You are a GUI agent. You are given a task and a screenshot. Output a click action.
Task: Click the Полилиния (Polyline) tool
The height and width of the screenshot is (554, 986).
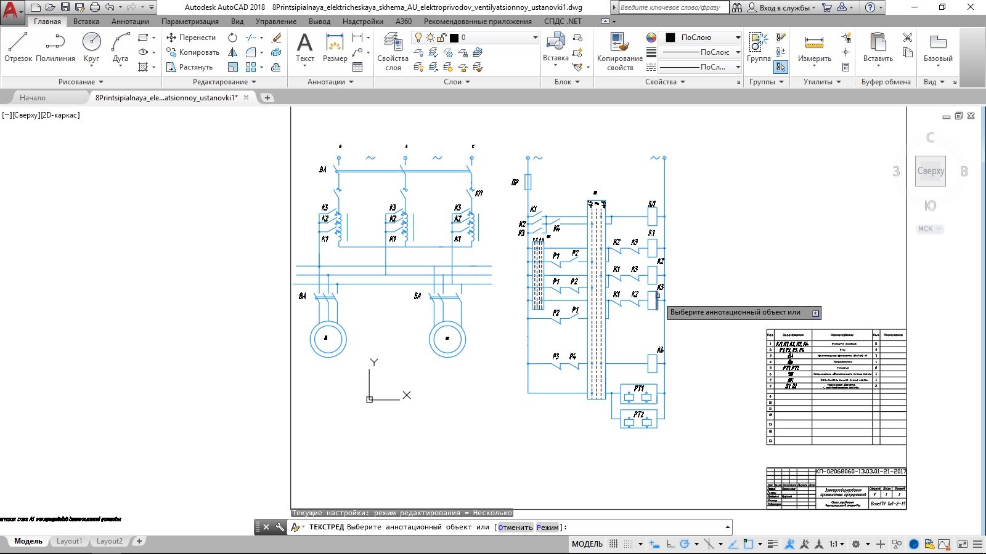(55, 47)
